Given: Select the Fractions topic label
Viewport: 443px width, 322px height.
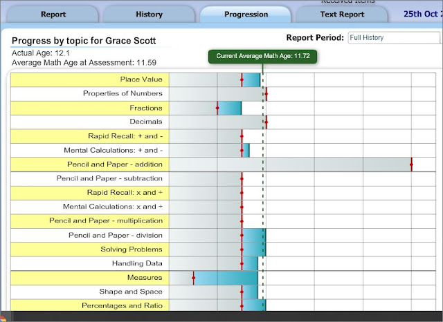Looking at the screenshot, I should [x=146, y=108].
